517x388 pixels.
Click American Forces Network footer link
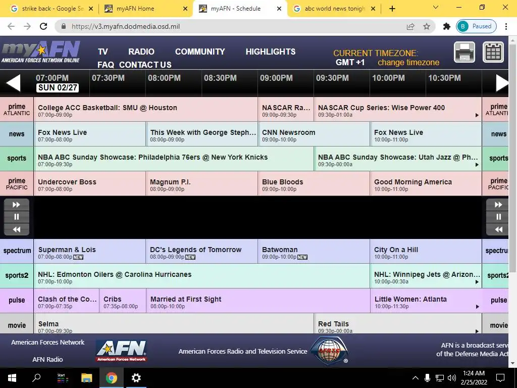click(x=48, y=342)
